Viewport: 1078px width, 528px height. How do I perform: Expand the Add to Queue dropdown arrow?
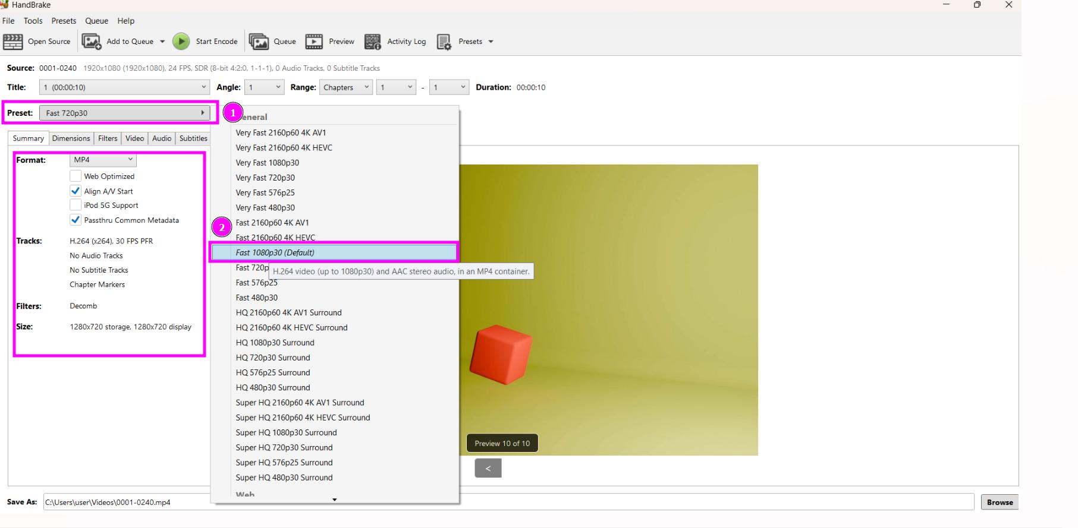[162, 42]
